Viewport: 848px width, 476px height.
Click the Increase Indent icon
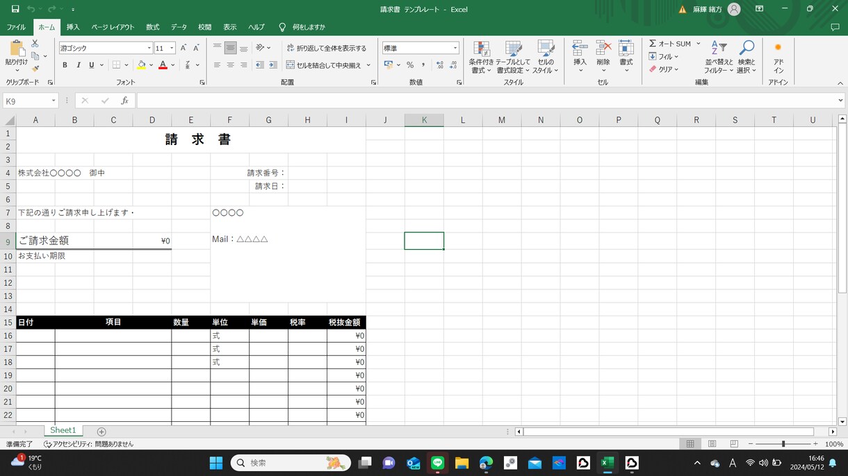273,65
